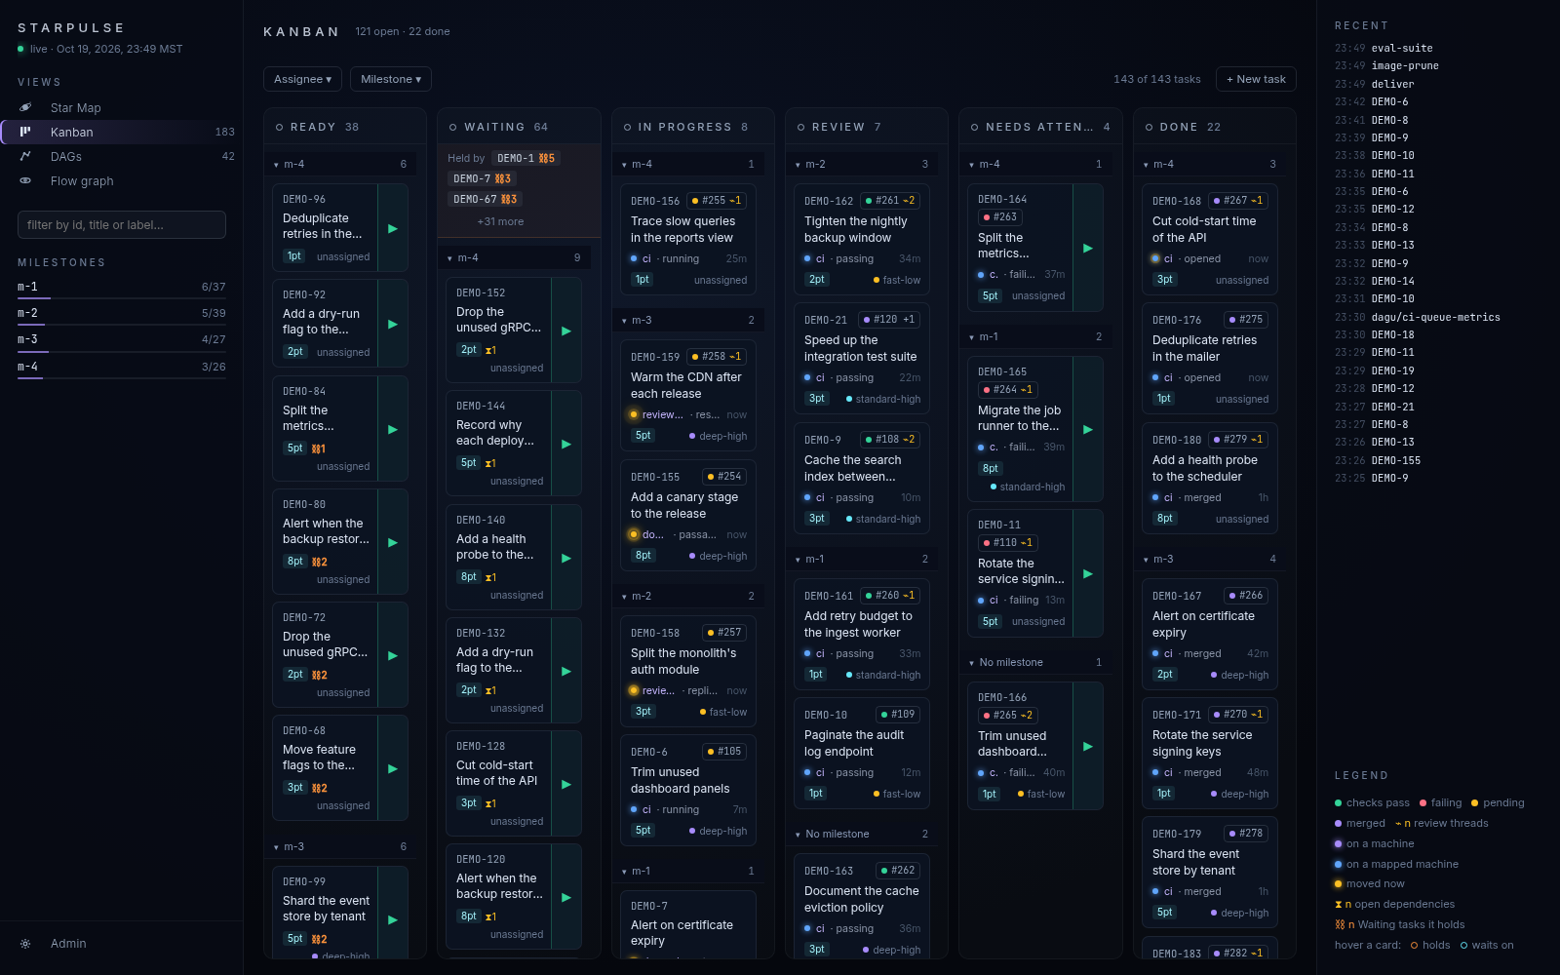Collapse the m-4 group in Ready column
1560x975 pixels.
pos(340,164)
